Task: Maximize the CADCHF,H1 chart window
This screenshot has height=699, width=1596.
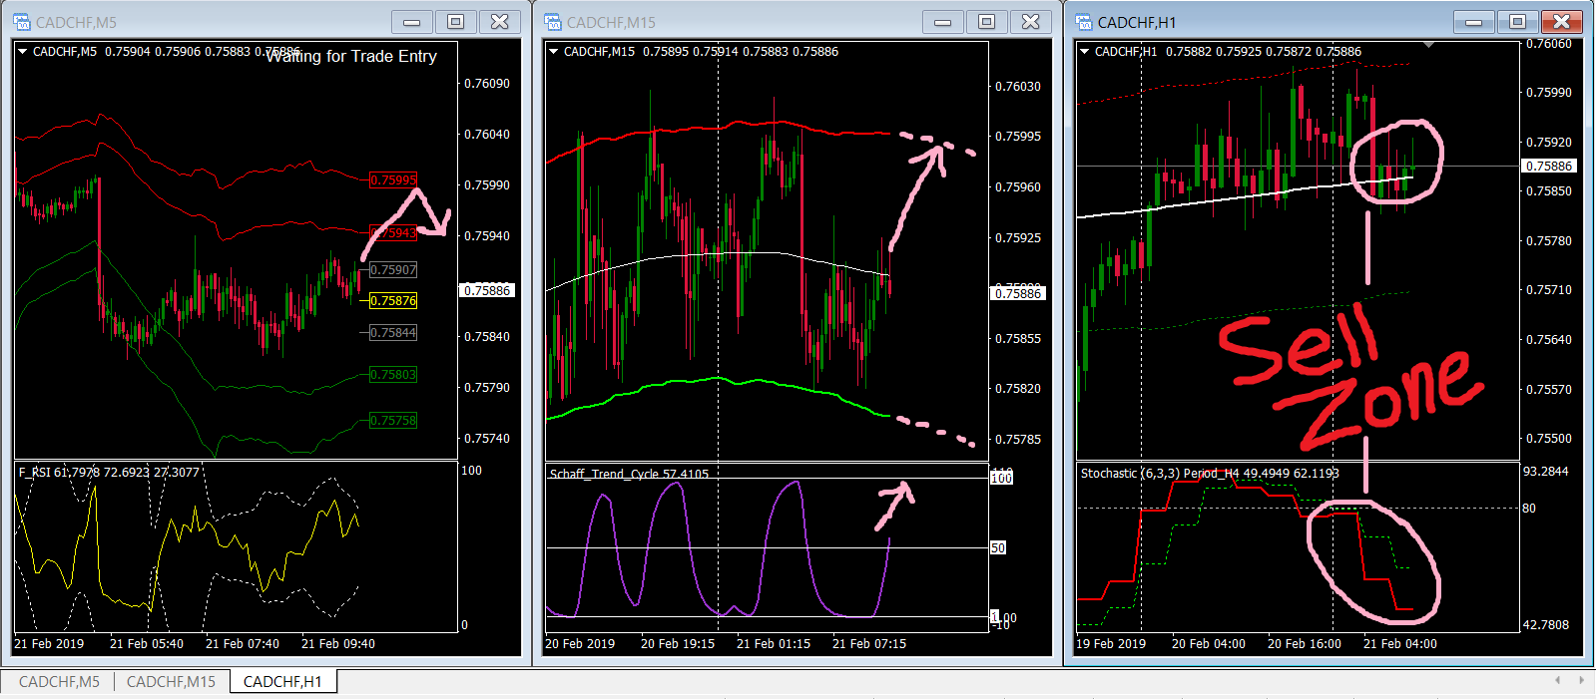Action: (1517, 22)
